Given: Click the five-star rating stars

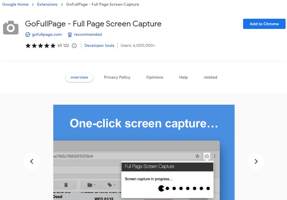Looking at the screenshot, I should (41, 45).
